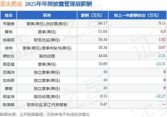This screenshot has height=117, width=167.
Task: Click the name 徐景阳
Action: (x=9, y=40)
